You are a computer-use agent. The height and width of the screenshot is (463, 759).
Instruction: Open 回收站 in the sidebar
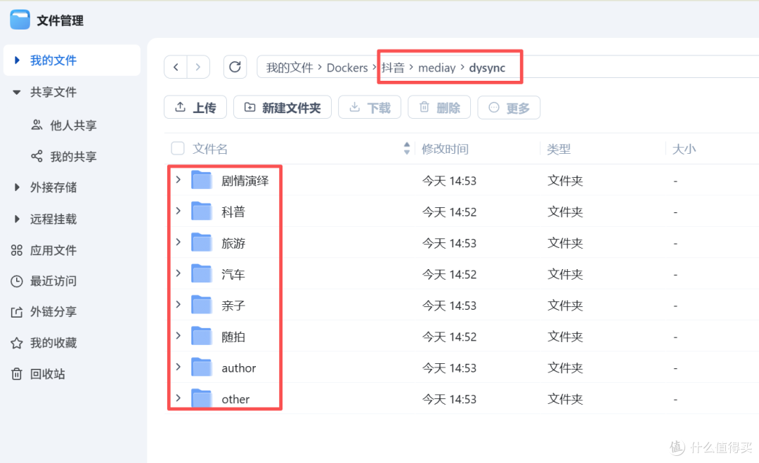tap(38, 374)
